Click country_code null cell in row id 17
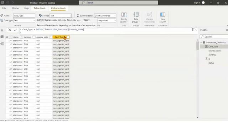The height and width of the screenshot is (128, 228). coord(44,58)
